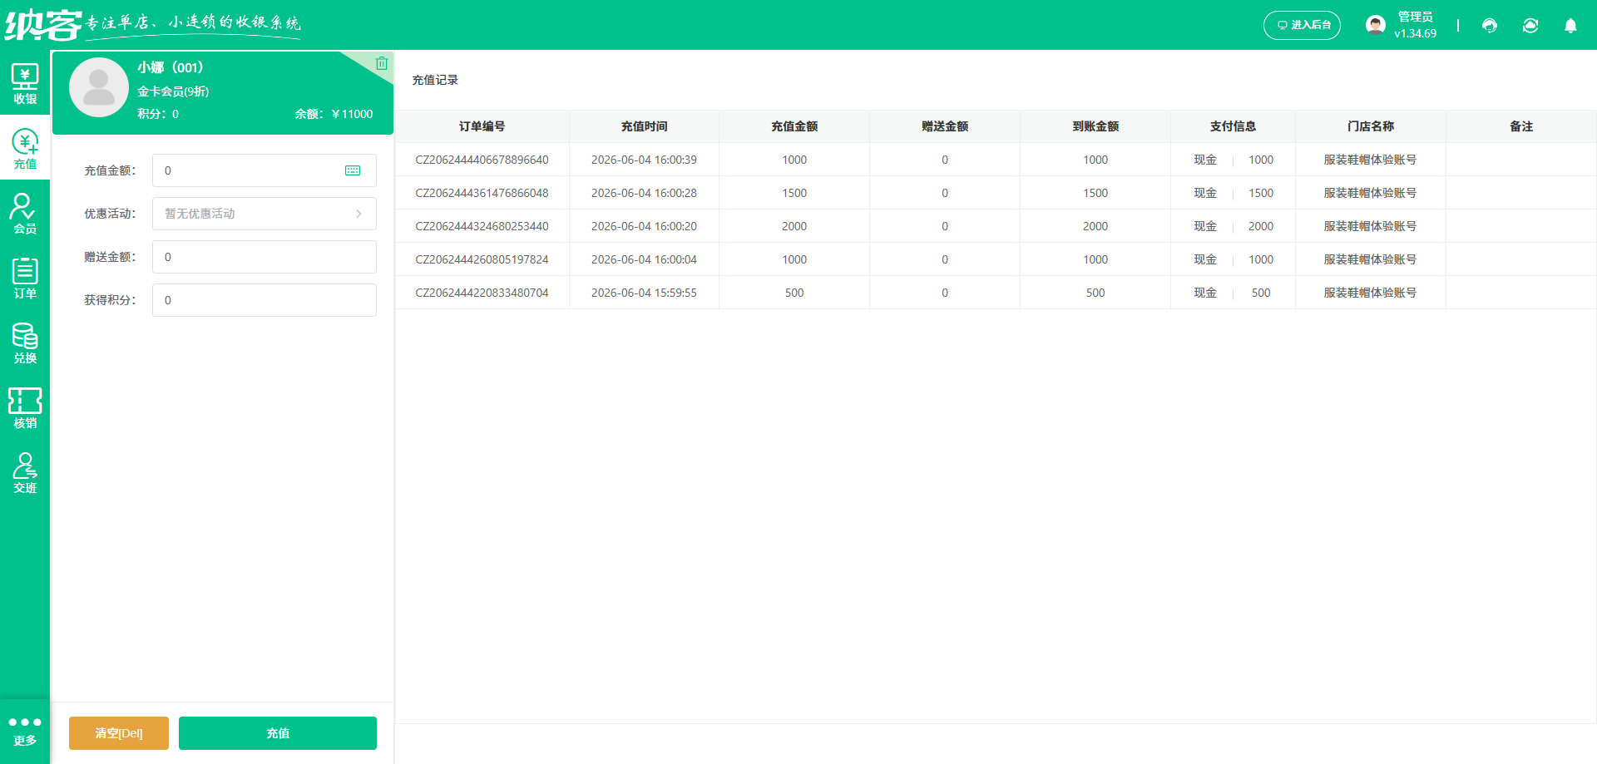Screen dimensions: 1597x764
Task: Click member avatar of 小娜
Action: click(x=99, y=87)
